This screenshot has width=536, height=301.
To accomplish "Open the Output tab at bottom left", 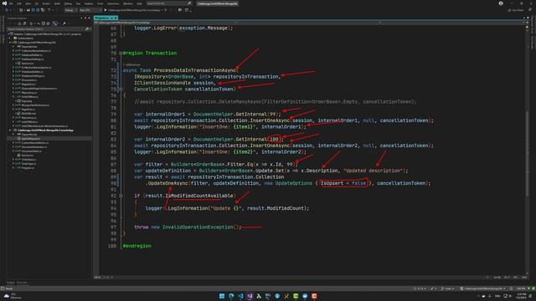I will pos(10,283).
